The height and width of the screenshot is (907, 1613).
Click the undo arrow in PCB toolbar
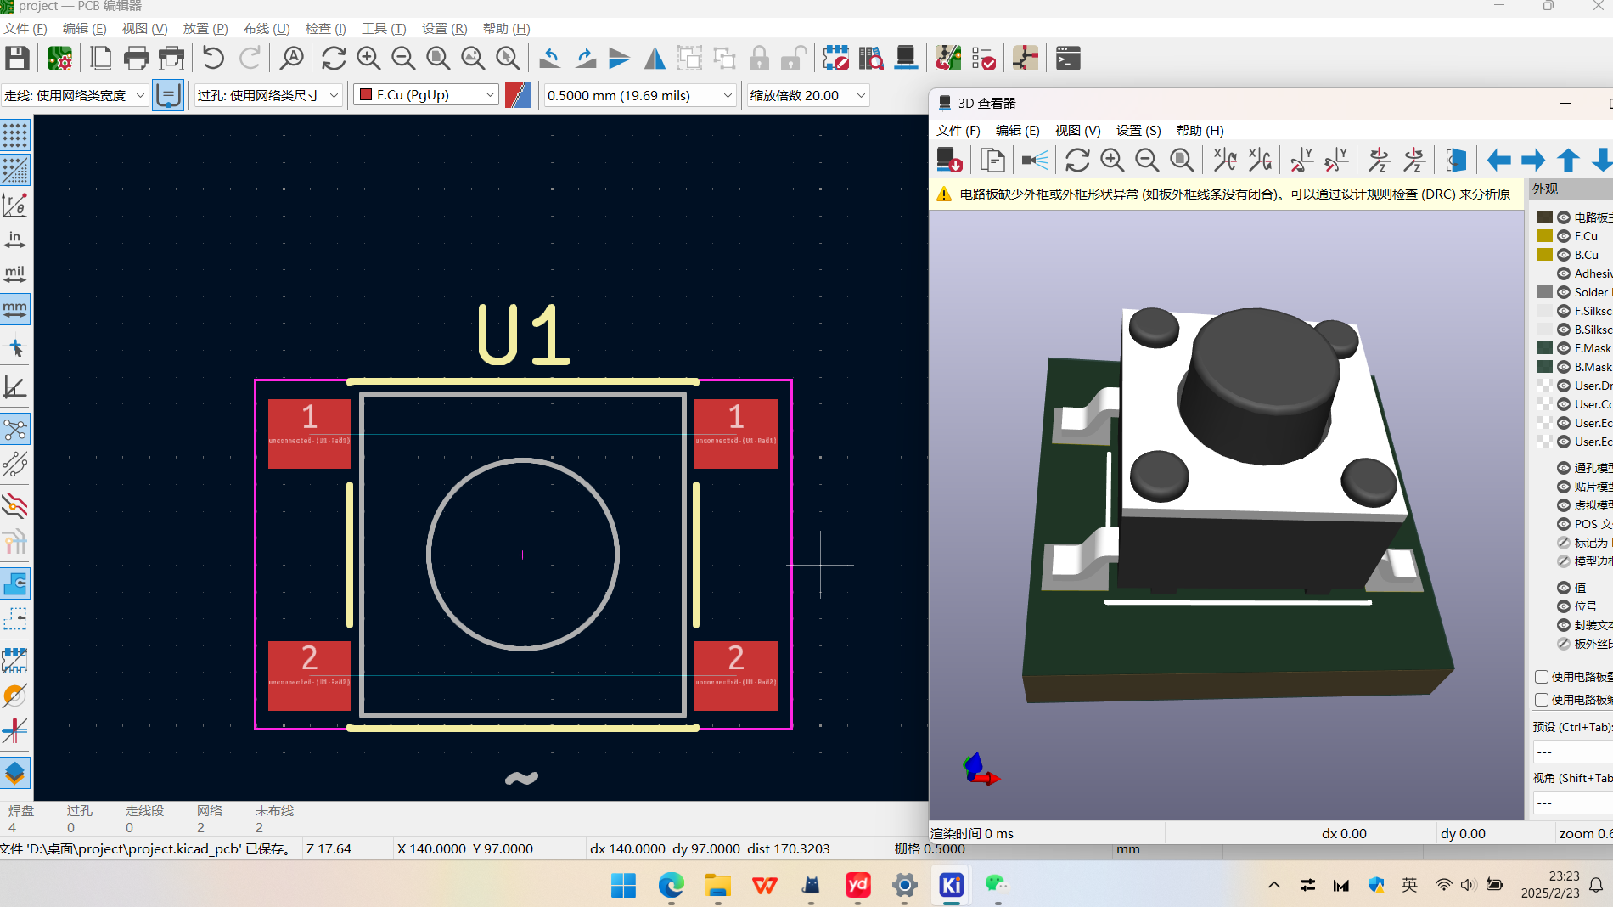coord(213,59)
